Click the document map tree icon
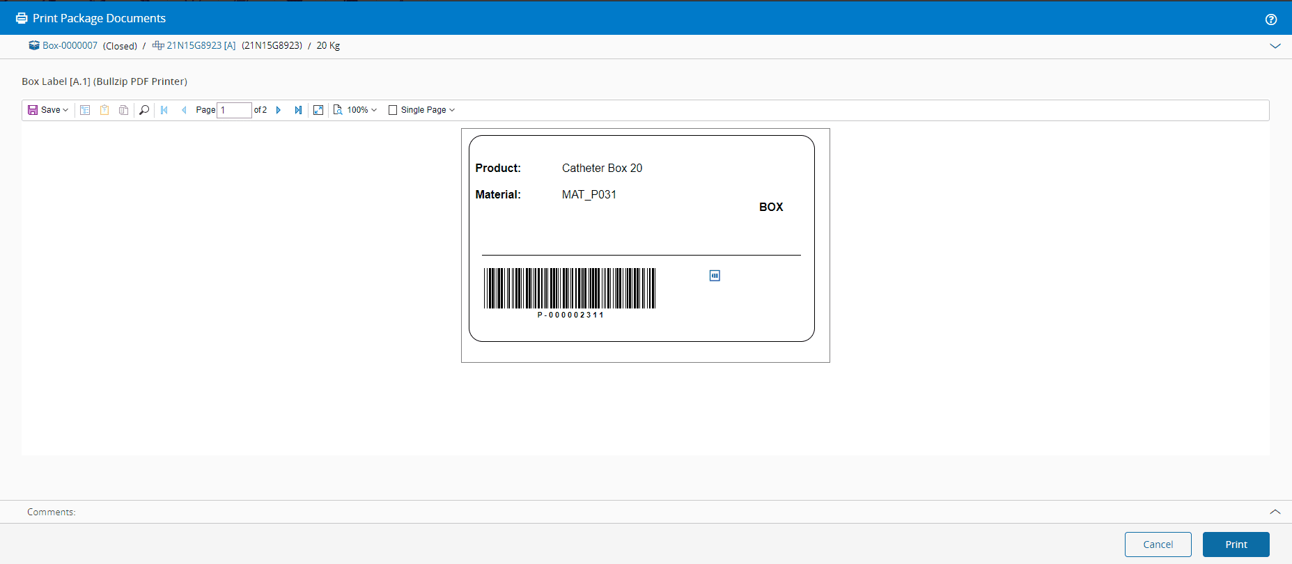 coord(85,110)
